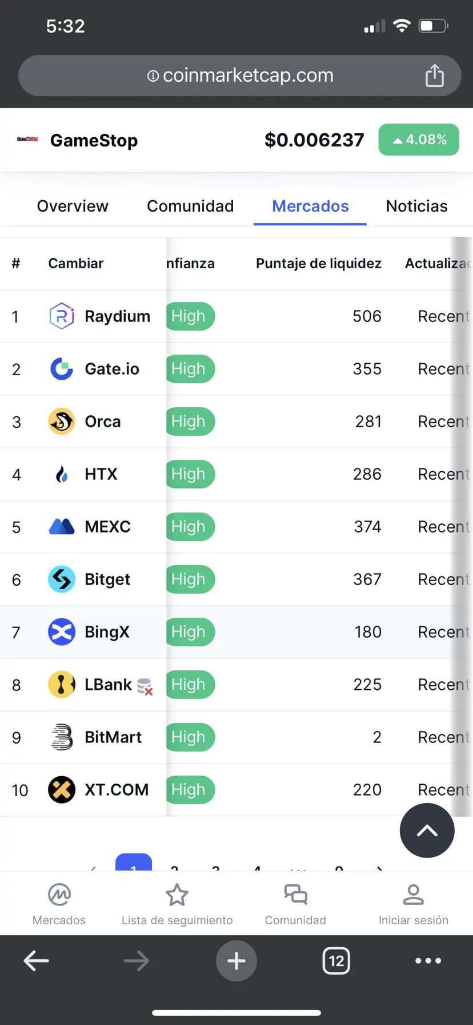Go back with browser back arrow
This screenshot has height=1025, width=473.
pos(36,961)
